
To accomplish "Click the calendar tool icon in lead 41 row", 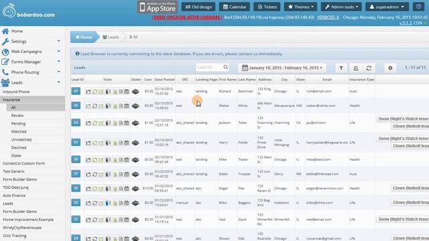I will point(127,143).
